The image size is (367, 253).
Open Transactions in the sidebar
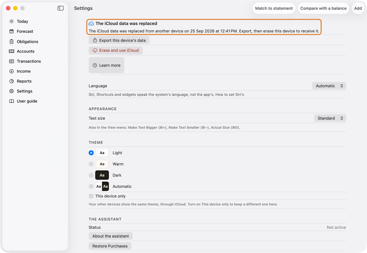point(29,61)
